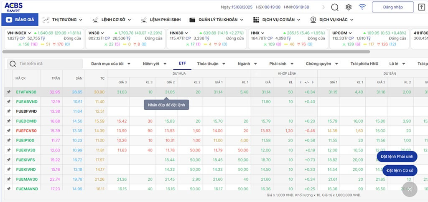428x202 pixels.
Task: Open VN30 index dropdown
Action: pyautogui.click(x=102, y=33)
